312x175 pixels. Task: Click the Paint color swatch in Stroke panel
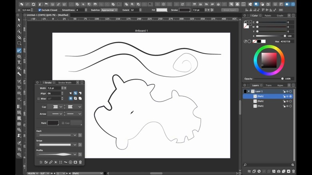[53, 123]
